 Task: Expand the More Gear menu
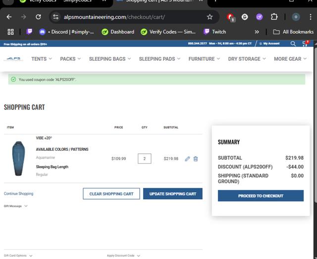tap(290, 59)
